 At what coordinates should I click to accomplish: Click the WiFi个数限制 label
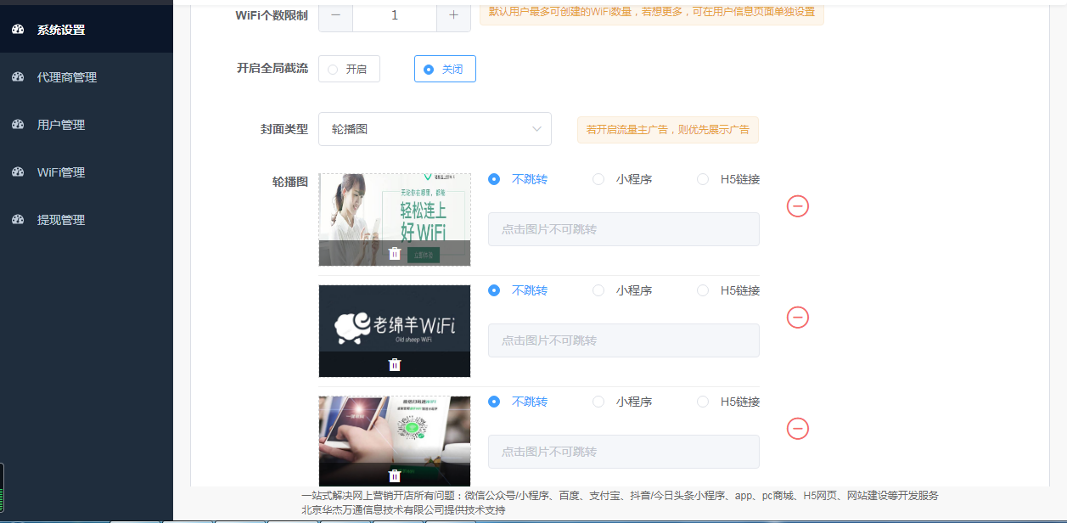[272, 15]
